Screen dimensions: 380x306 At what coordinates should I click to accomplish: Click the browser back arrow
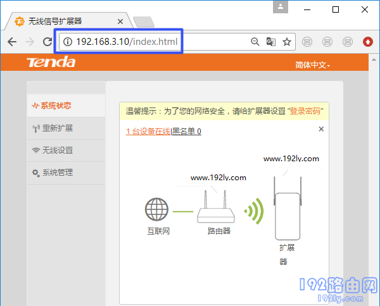11,42
